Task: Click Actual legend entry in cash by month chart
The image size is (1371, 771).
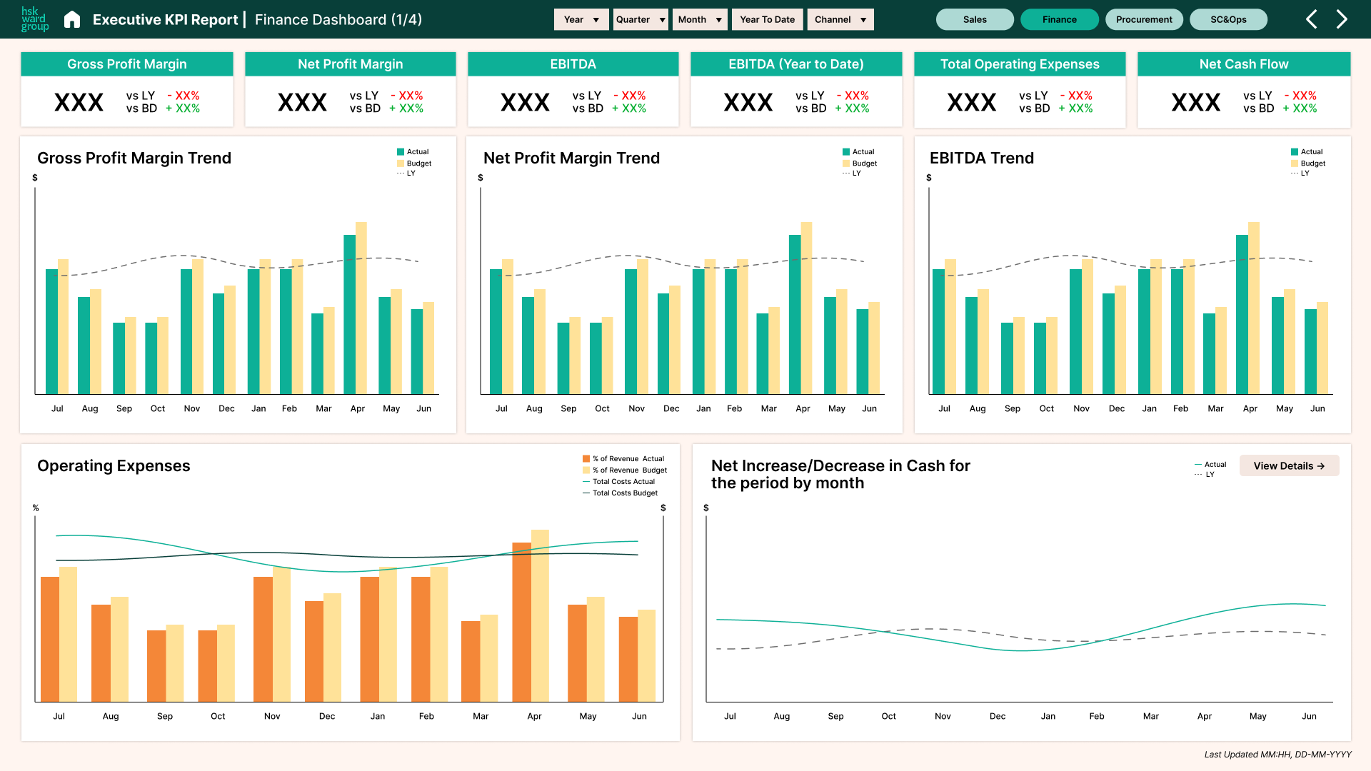Action: (x=1210, y=465)
